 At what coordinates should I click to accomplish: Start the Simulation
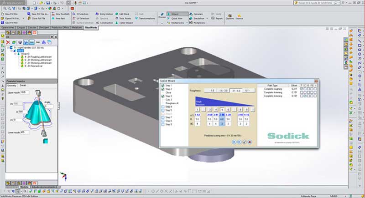coord(197,18)
